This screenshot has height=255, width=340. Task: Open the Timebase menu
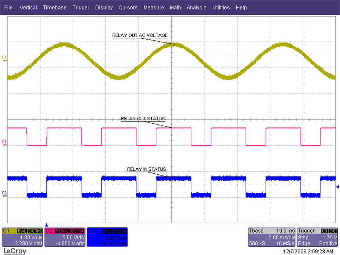(x=55, y=7)
